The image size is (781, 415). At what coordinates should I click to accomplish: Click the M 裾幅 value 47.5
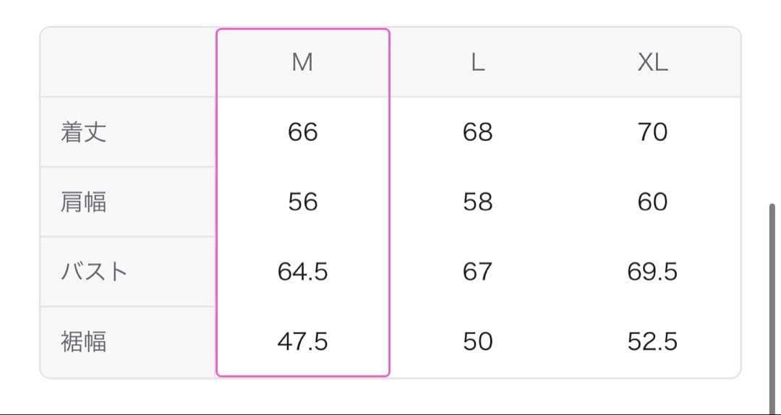point(302,341)
